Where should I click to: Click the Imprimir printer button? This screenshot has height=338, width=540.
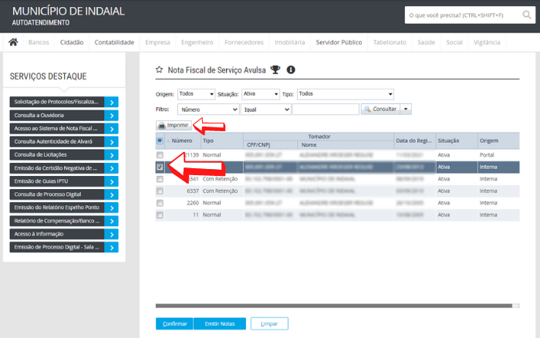click(174, 125)
